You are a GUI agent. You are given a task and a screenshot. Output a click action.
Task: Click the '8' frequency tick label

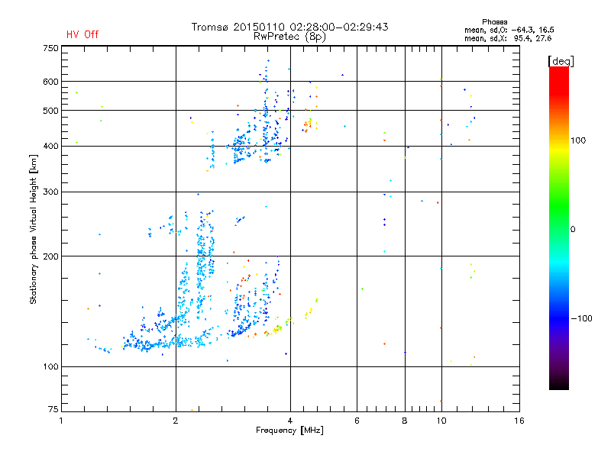point(405,421)
